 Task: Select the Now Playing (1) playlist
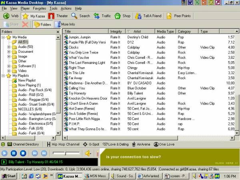pyautogui.click(x=30, y=85)
